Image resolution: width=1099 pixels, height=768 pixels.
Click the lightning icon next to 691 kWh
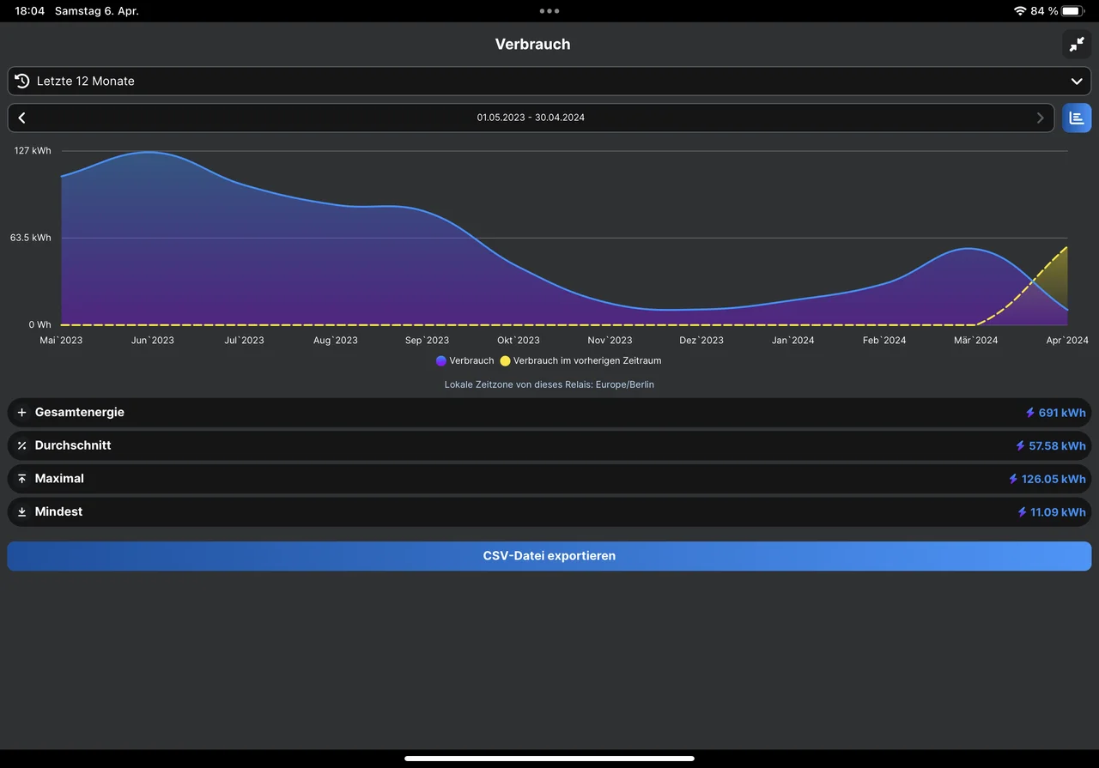click(1030, 413)
